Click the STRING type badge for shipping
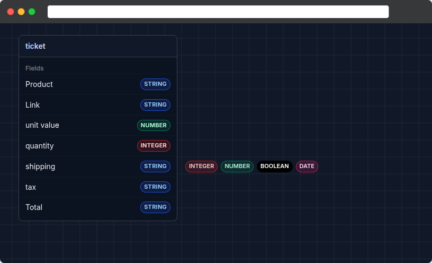The height and width of the screenshot is (263, 432). [155, 166]
